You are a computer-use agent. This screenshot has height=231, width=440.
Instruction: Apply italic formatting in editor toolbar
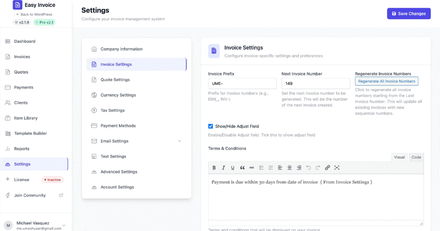[223, 167]
